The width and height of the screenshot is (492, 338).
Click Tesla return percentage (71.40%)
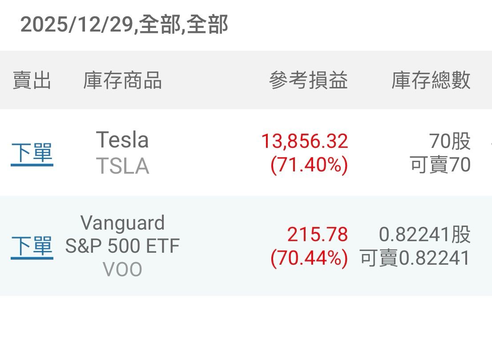pos(309,165)
